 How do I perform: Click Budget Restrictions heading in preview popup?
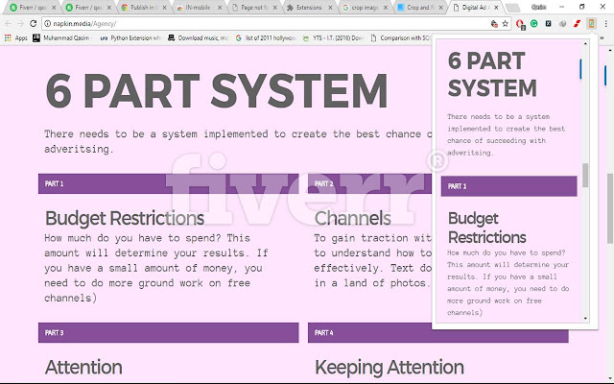pyautogui.click(x=486, y=228)
